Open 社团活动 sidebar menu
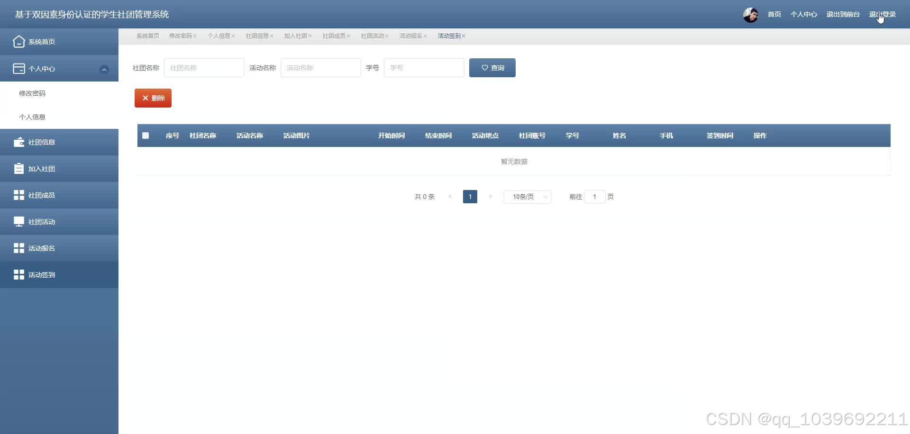Screen dimensions: 910x434 point(59,222)
